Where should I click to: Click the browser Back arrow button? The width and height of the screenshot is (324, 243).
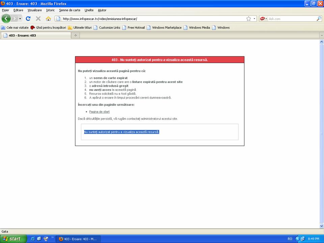click(6, 19)
